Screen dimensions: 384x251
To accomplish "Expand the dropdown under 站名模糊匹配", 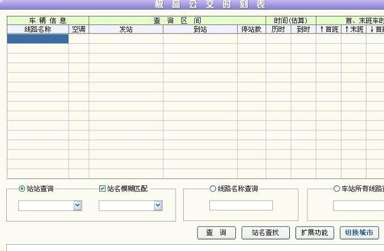I will (x=158, y=206).
